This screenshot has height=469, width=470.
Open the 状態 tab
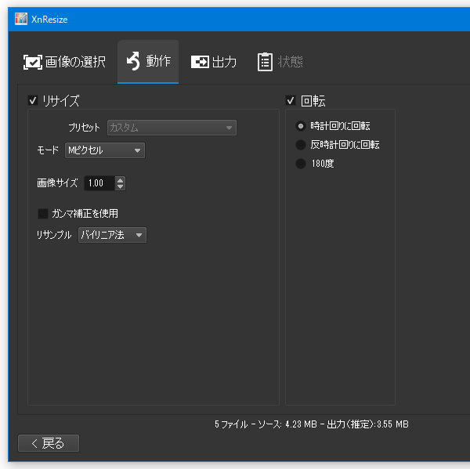click(x=280, y=62)
